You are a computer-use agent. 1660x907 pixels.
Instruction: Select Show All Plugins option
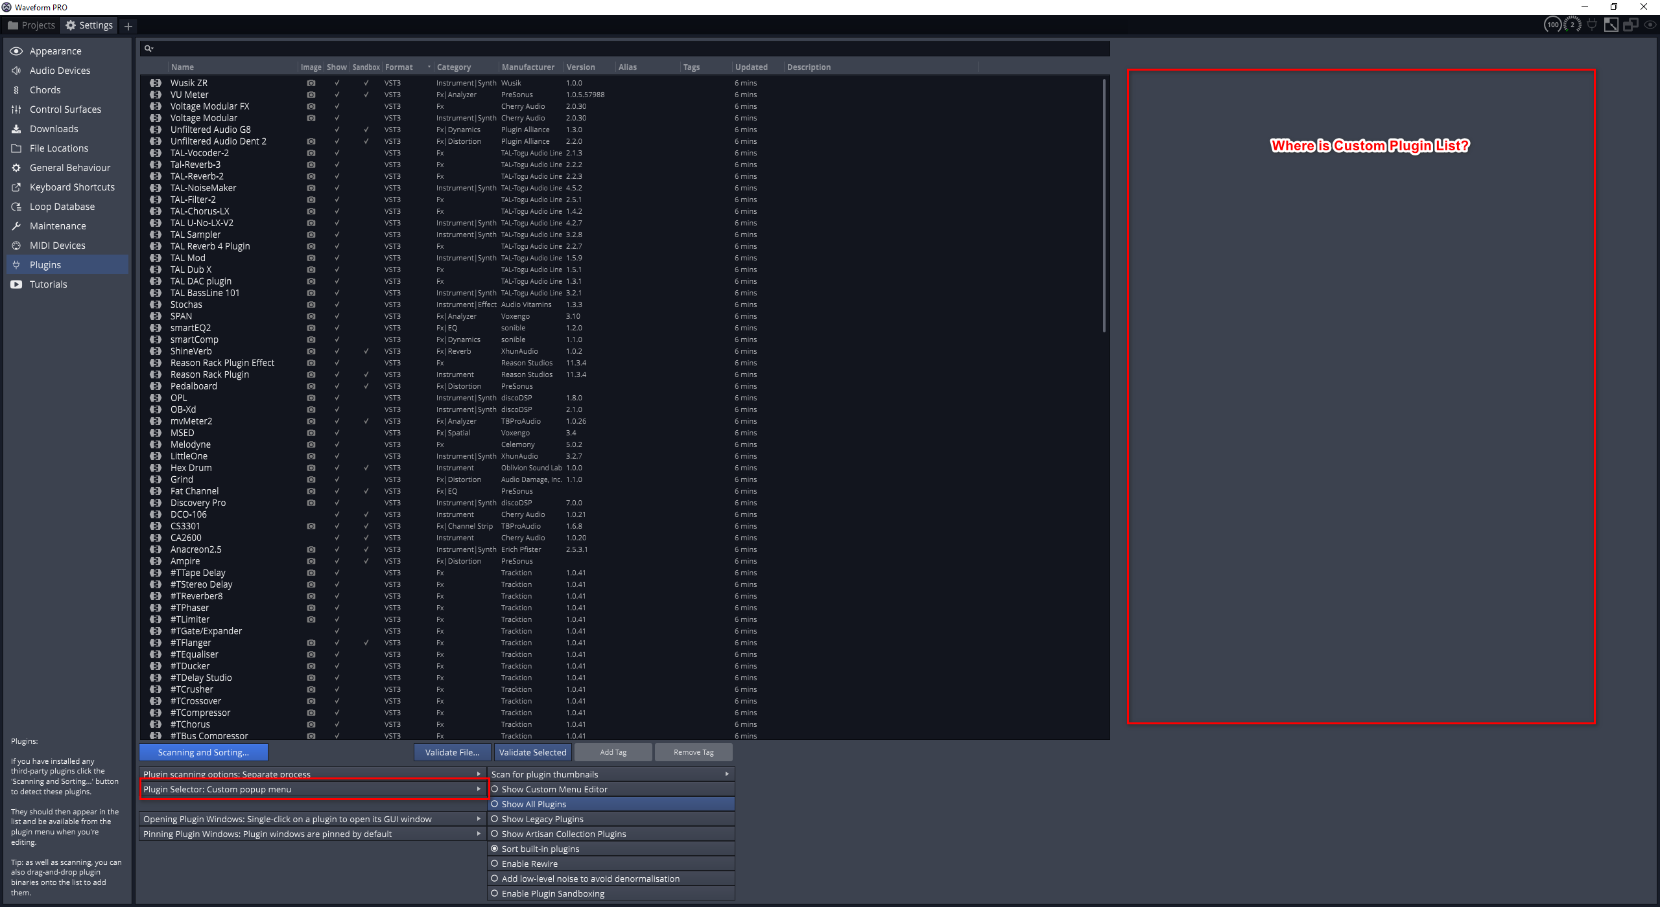tap(611, 804)
